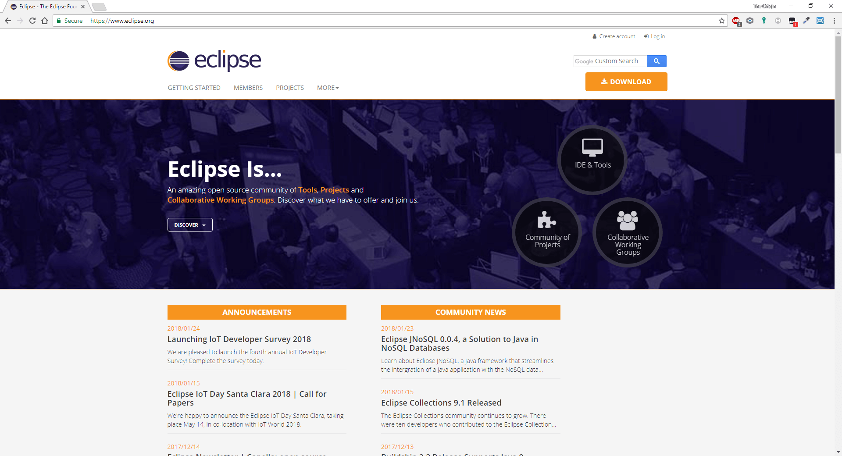Click Create account link
The height and width of the screenshot is (456, 842).
click(614, 36)
